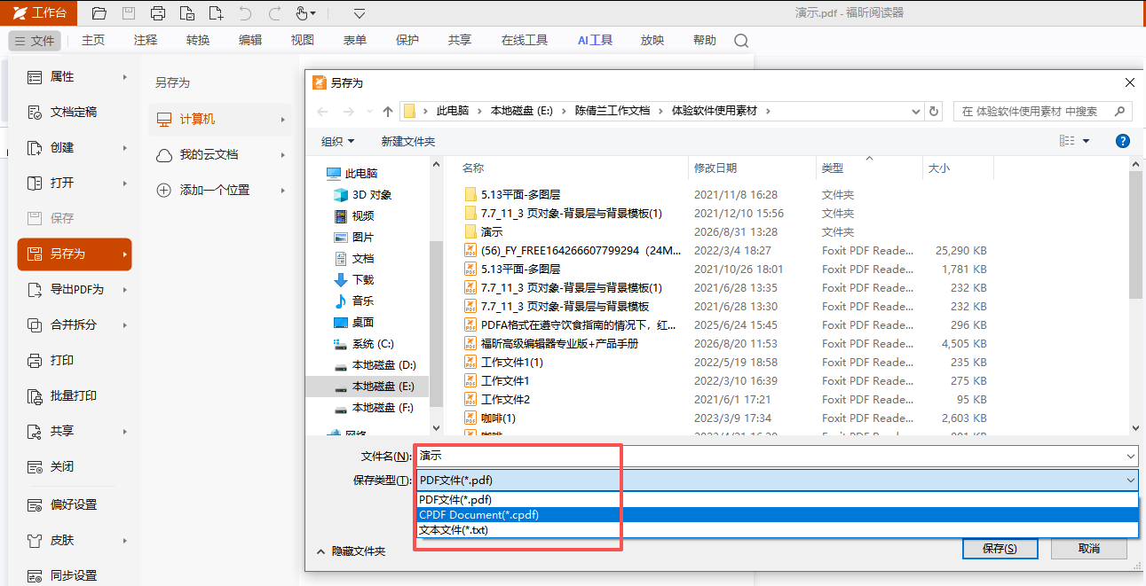Click the open folder icon in the title bar
Image resolution: width=1146 pixels, height=586 pixels.
click(99, 13)
